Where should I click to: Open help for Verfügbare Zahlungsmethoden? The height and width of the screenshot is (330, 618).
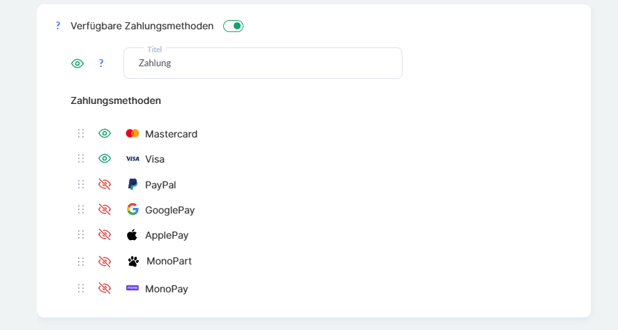[58, 26]
